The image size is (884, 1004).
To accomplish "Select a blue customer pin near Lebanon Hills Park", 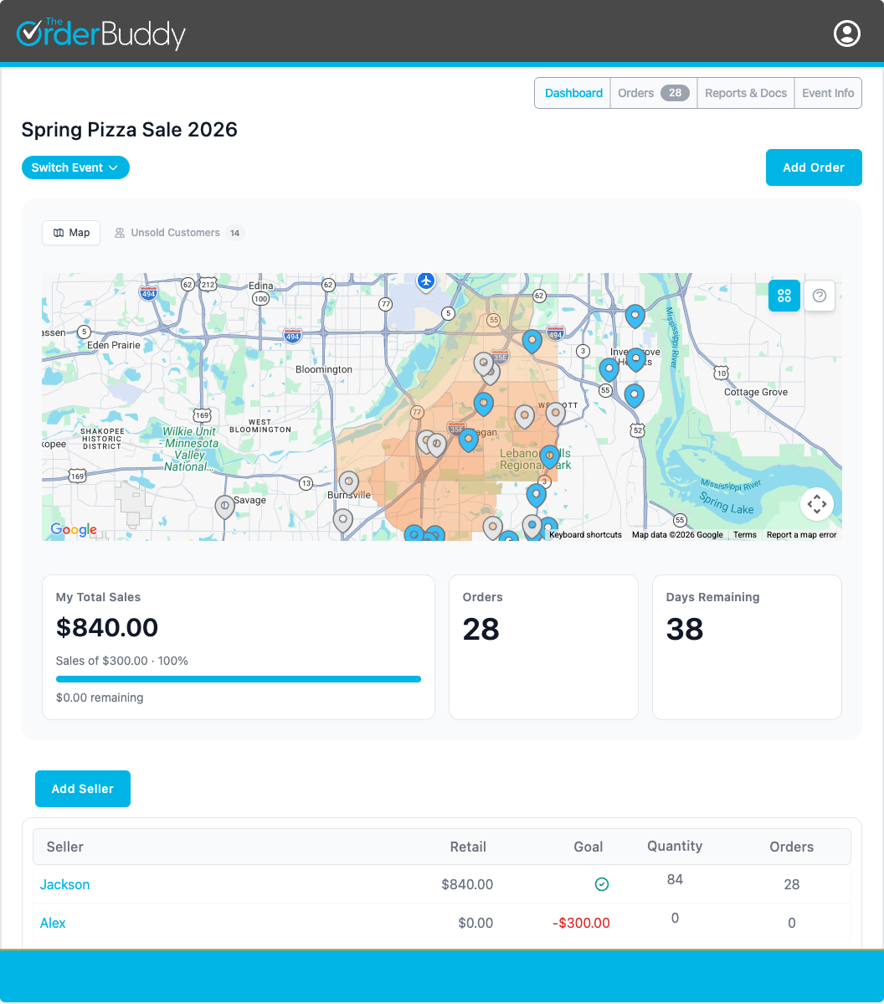I will point(549,456).
